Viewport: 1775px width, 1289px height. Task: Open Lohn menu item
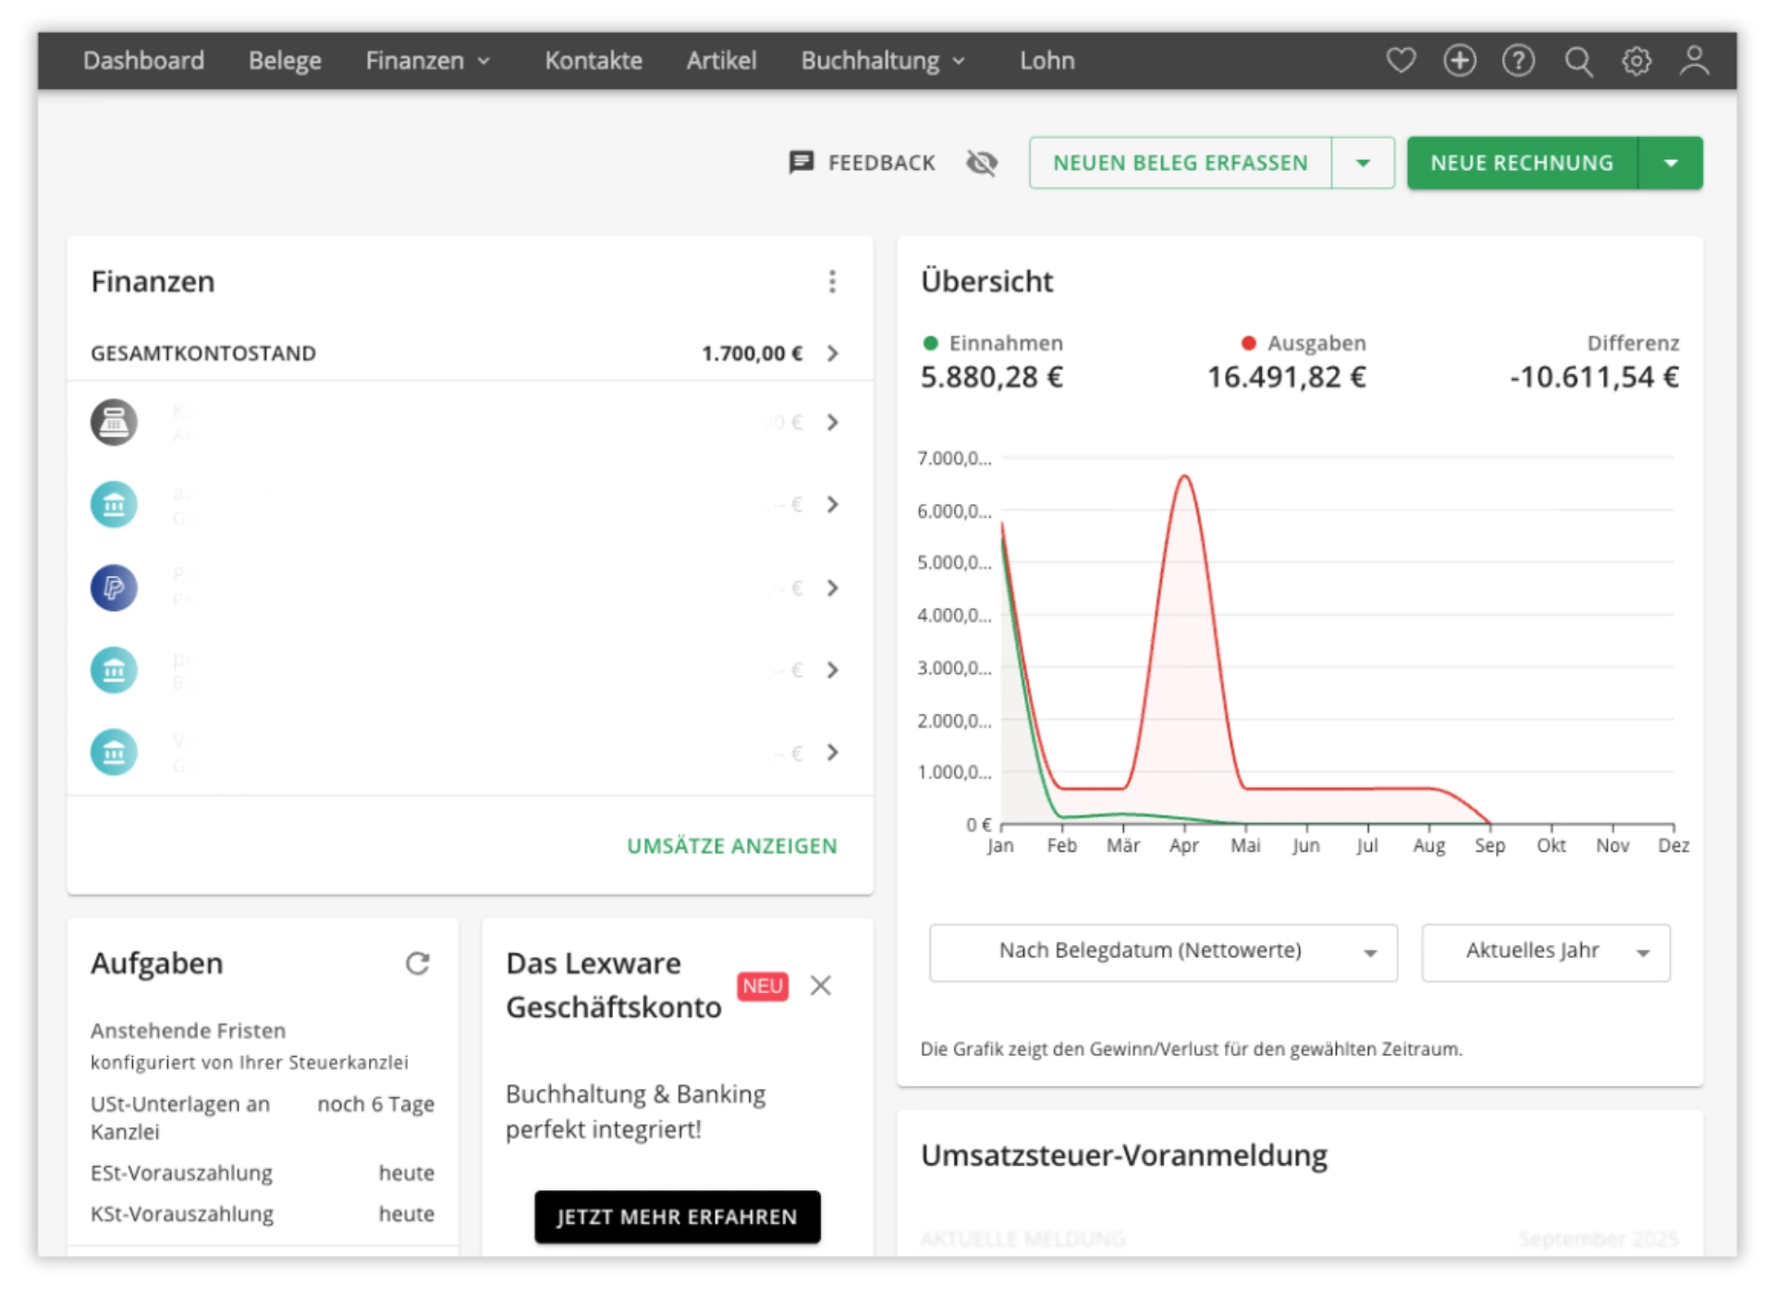(1047, 61)
